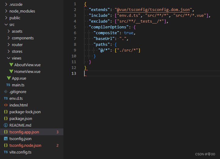Click the "include" key on line 3
220x159 pixels.
pyautogui.click(x=99, y=15)
